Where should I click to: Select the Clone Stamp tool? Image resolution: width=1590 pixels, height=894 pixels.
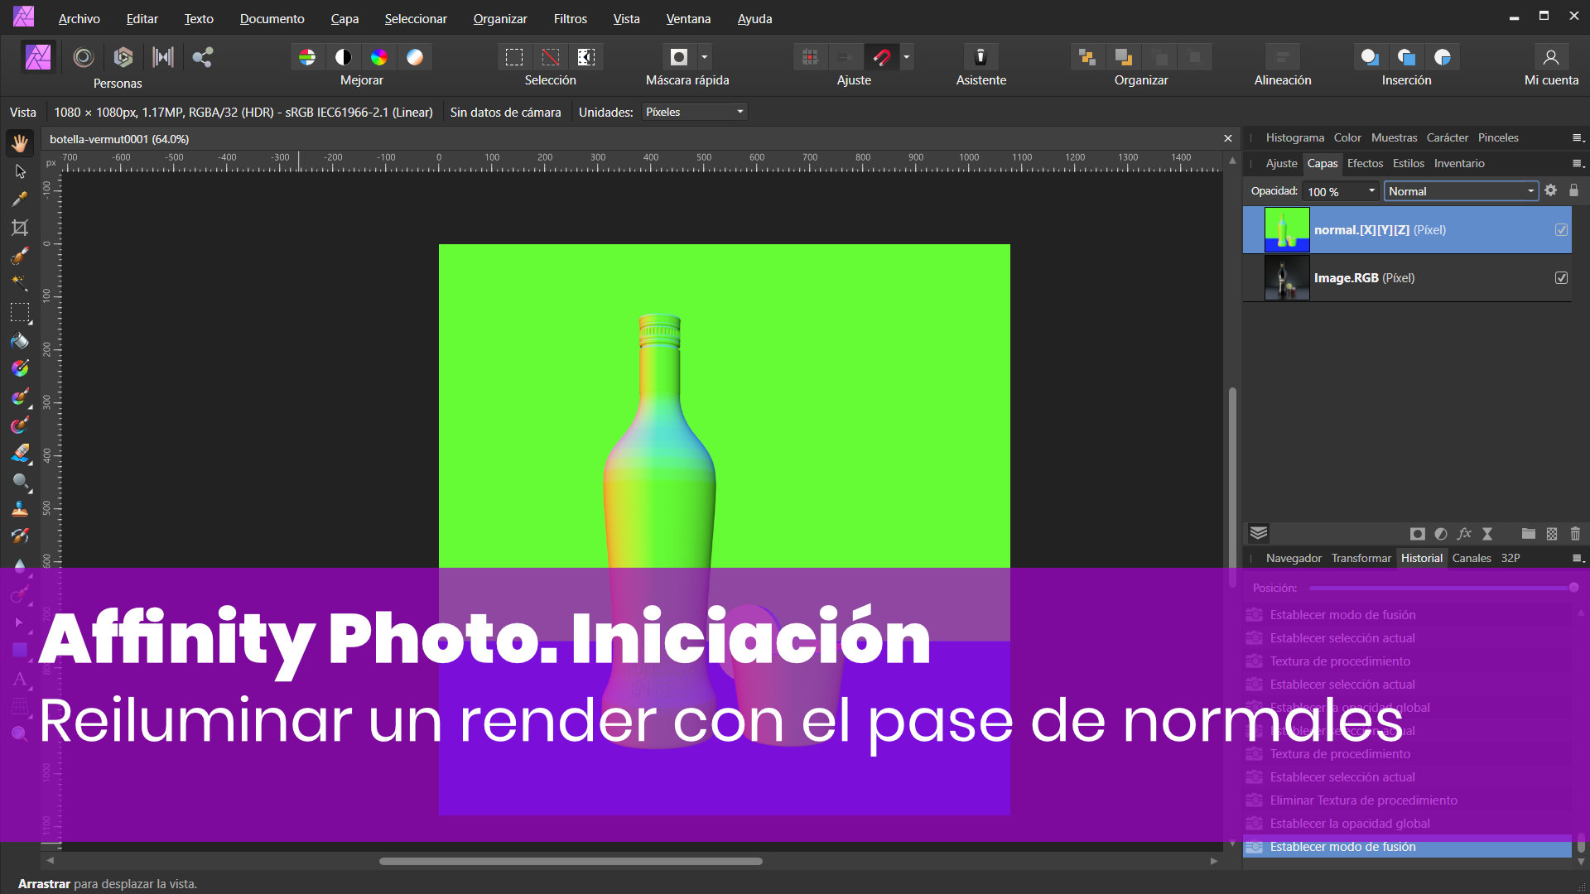click(x=20, y=510)
